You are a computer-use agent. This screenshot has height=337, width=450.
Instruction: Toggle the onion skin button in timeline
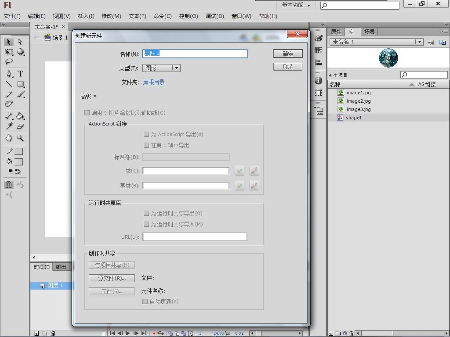pyautogui.click(x=171, y=333)
